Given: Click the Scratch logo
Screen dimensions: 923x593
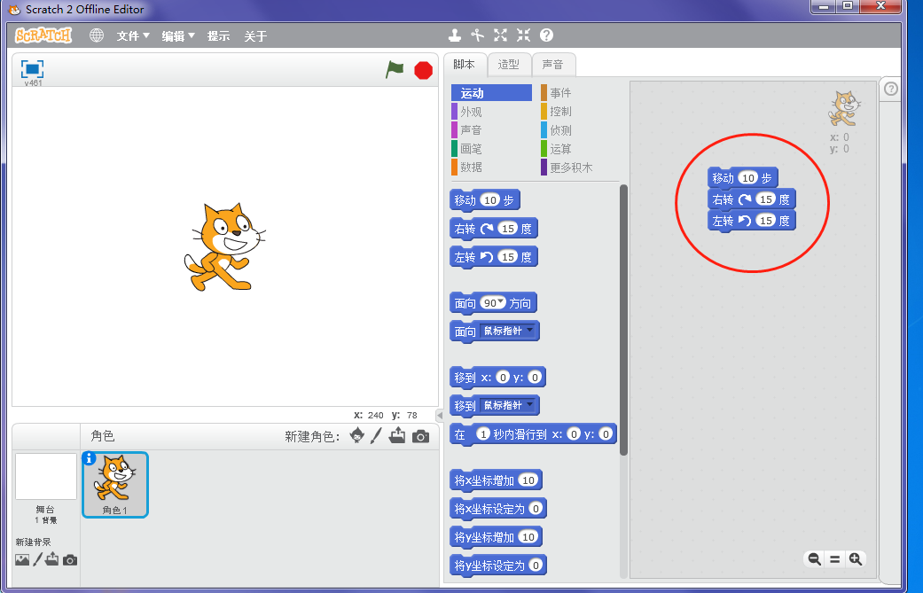Looking at the screenshot, I should pyautogui.click(x=43, y=35).
